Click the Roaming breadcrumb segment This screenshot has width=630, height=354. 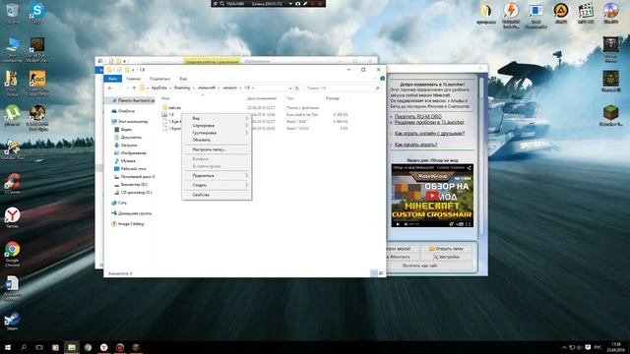(x=182, y=88)
